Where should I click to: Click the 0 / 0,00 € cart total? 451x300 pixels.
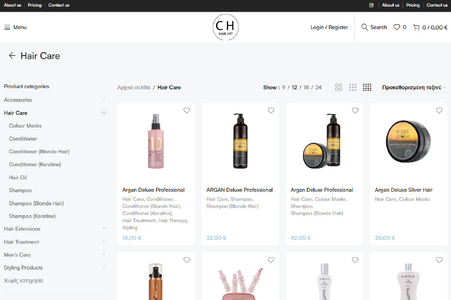coord(435,28)
